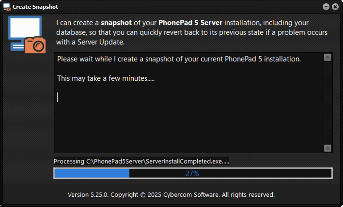343x207 pixels.
Task: Click the 'Create Snapshot' window title text
Action: (x=35, y=7)
